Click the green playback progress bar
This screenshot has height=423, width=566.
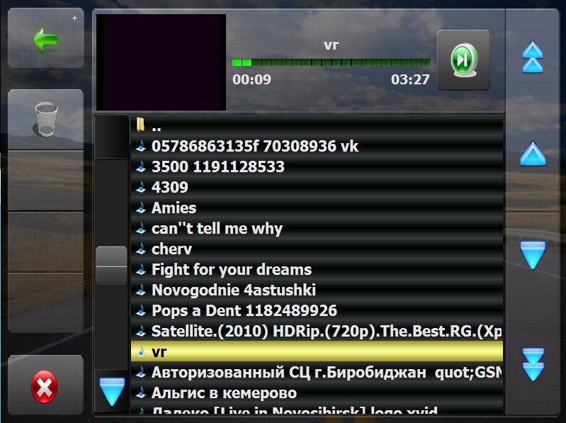(x=331, y=62)
